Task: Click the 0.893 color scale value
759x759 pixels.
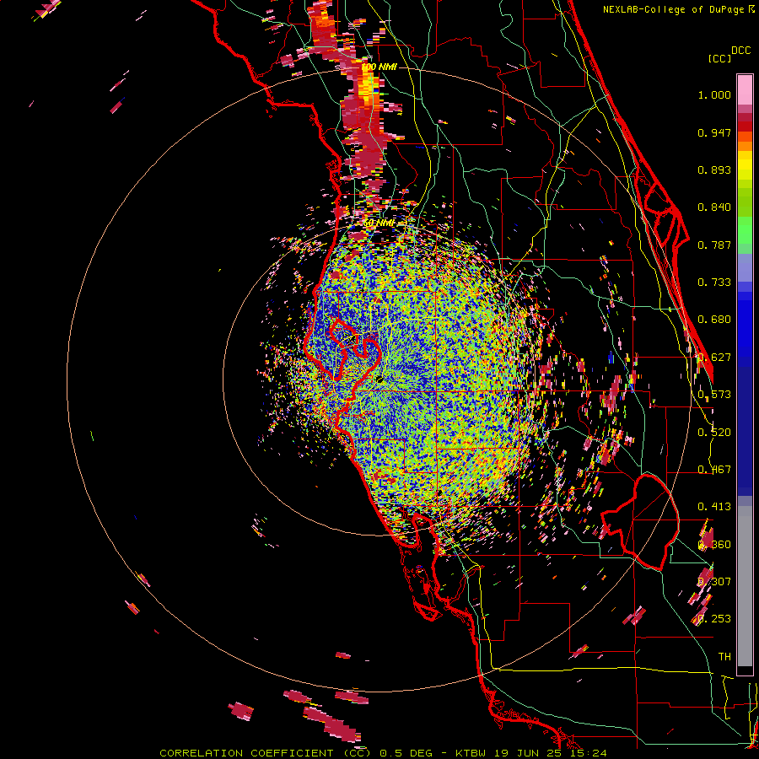Action: tap(714, 170)
